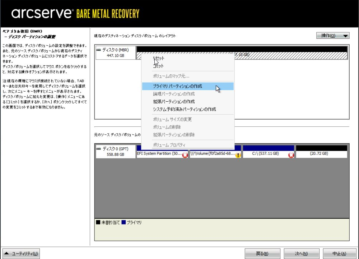Select プライマリ パーティションの作成 menu entry
The height and width of the screenshot is (259, 359).
click(x=188, y=86)
